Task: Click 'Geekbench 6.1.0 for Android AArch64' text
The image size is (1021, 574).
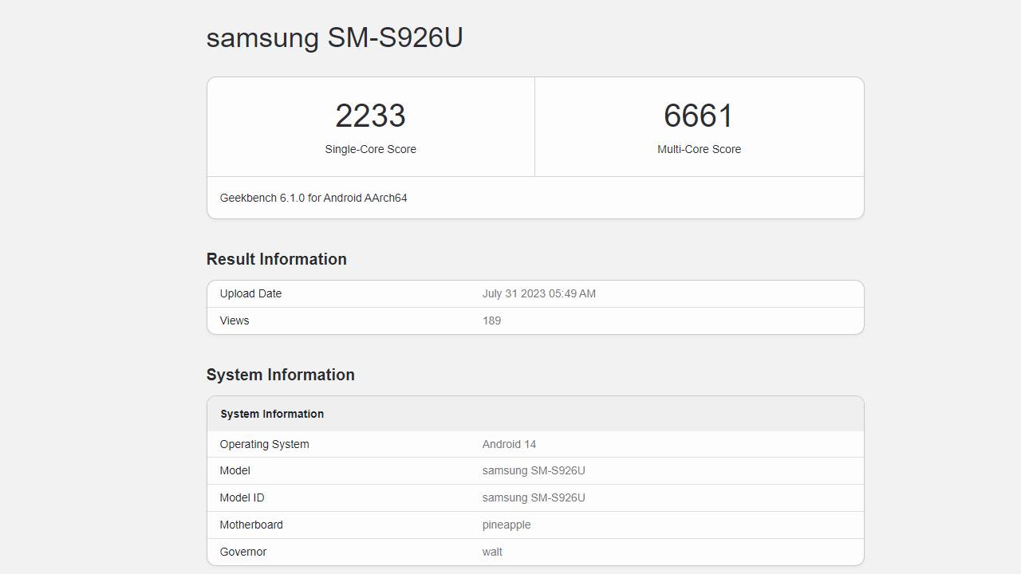Action: coord(313,198)
